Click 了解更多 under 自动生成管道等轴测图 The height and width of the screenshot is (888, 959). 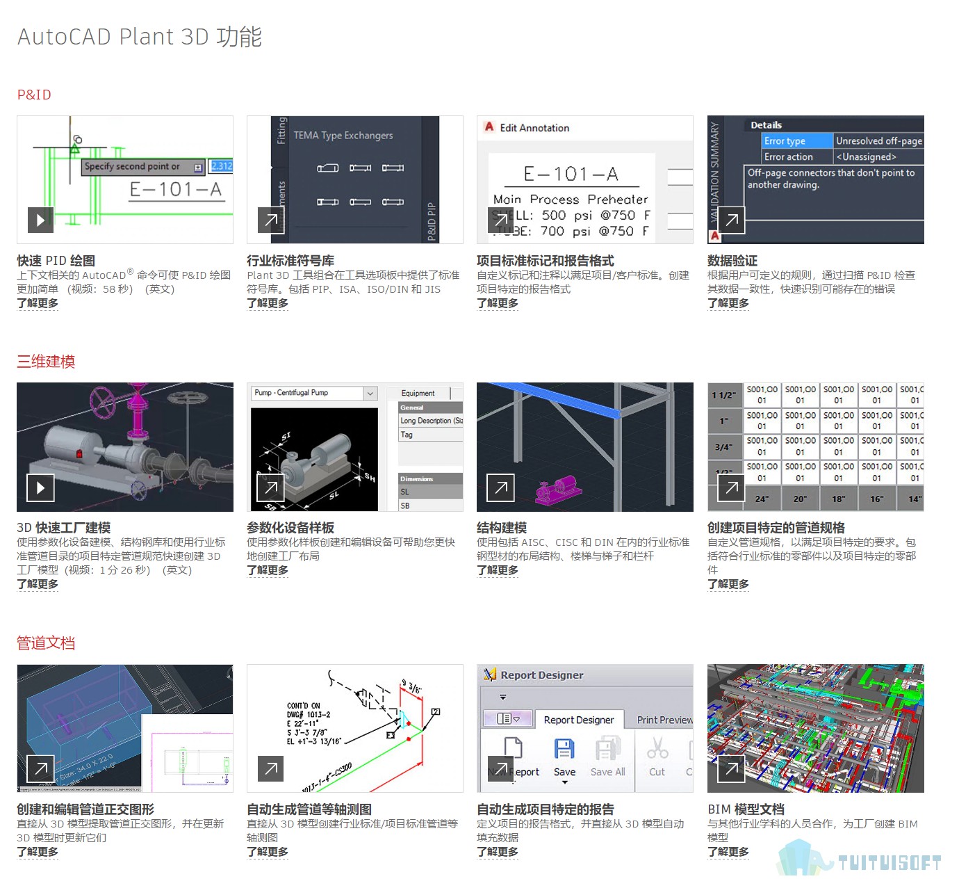pos(268,852)
